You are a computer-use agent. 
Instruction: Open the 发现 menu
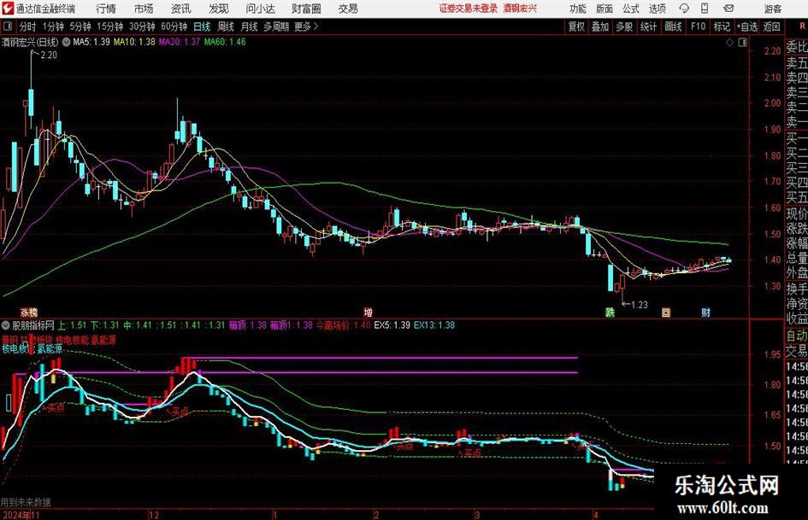219,9
